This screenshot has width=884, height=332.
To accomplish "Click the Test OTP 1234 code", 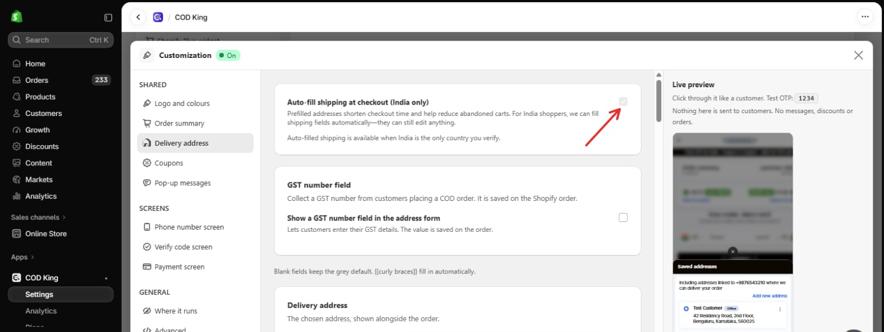I will pyautogui.click(x=806, y=98).
